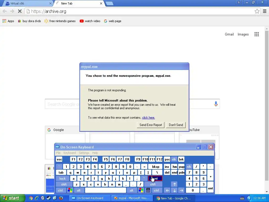
Task: Tap the psc print screen key
Action: [167, 159]
